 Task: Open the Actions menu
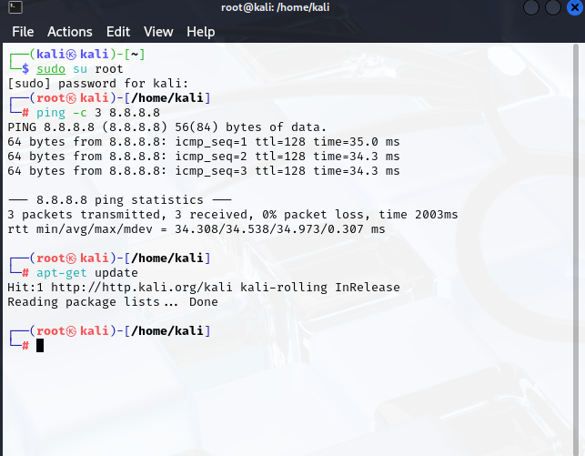[x=70, y=32]
